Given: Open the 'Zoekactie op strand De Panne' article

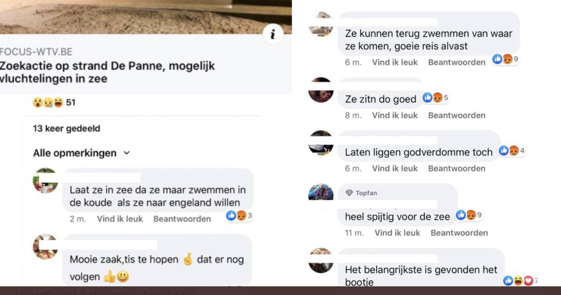Looking at the screenshot, I should (x=108, y=72).
